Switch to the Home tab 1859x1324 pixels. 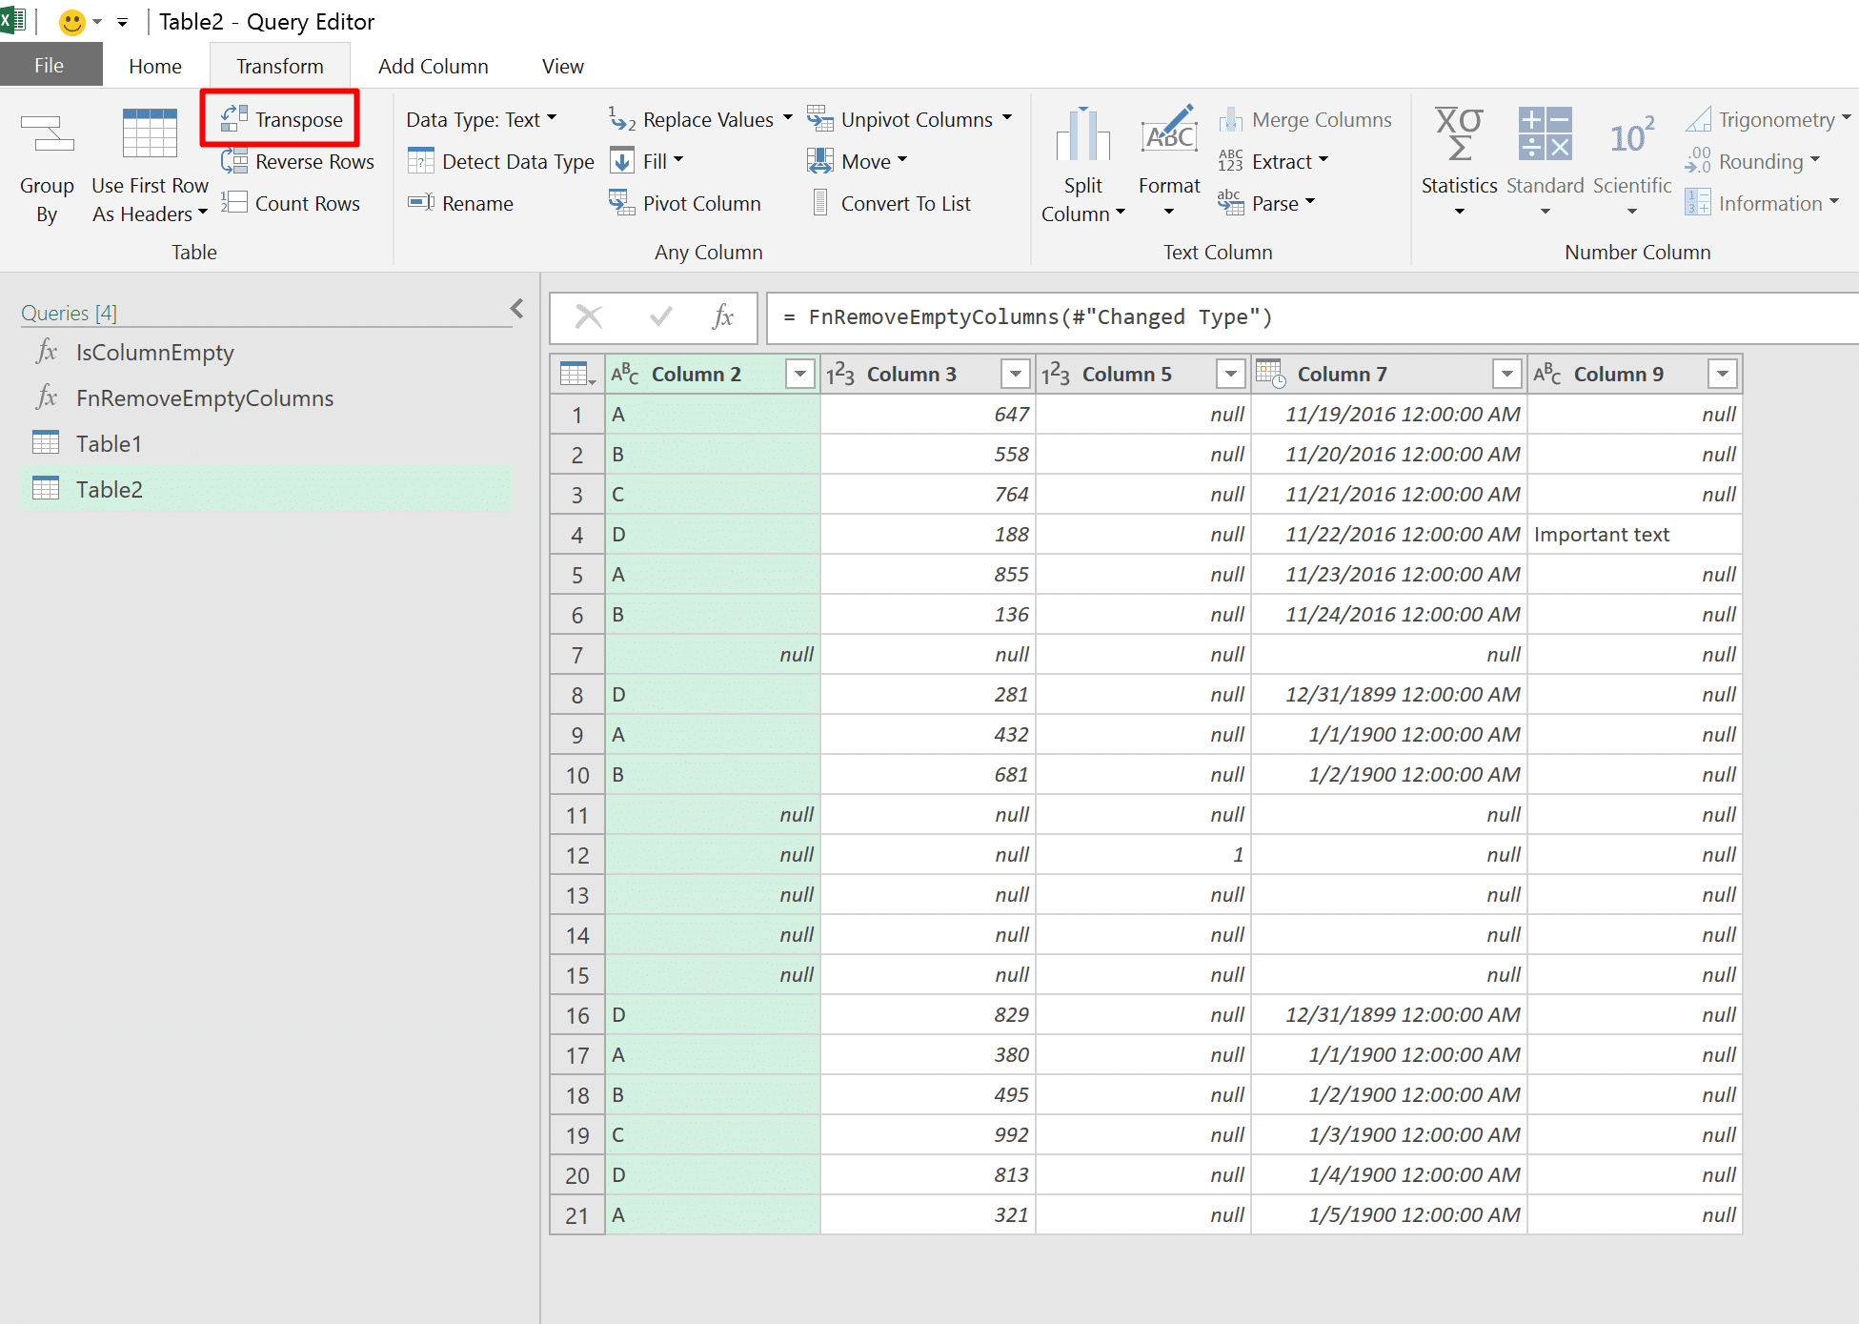(x=155, y=66)
